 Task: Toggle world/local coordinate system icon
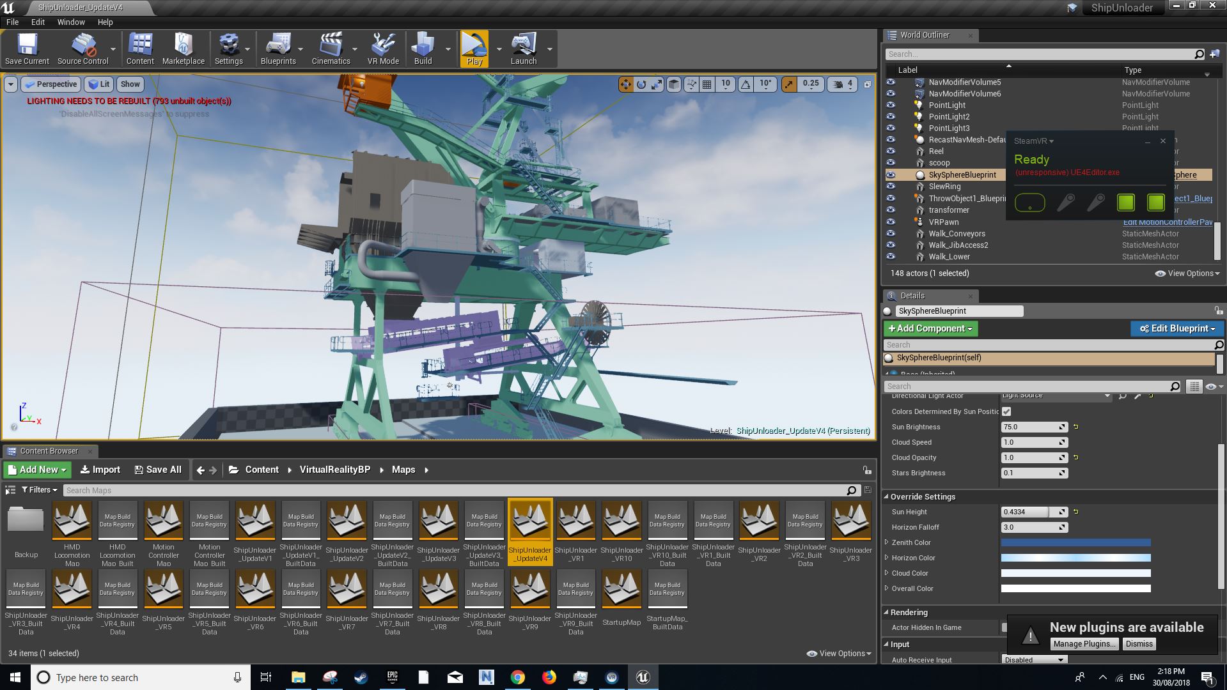(674, 84)
